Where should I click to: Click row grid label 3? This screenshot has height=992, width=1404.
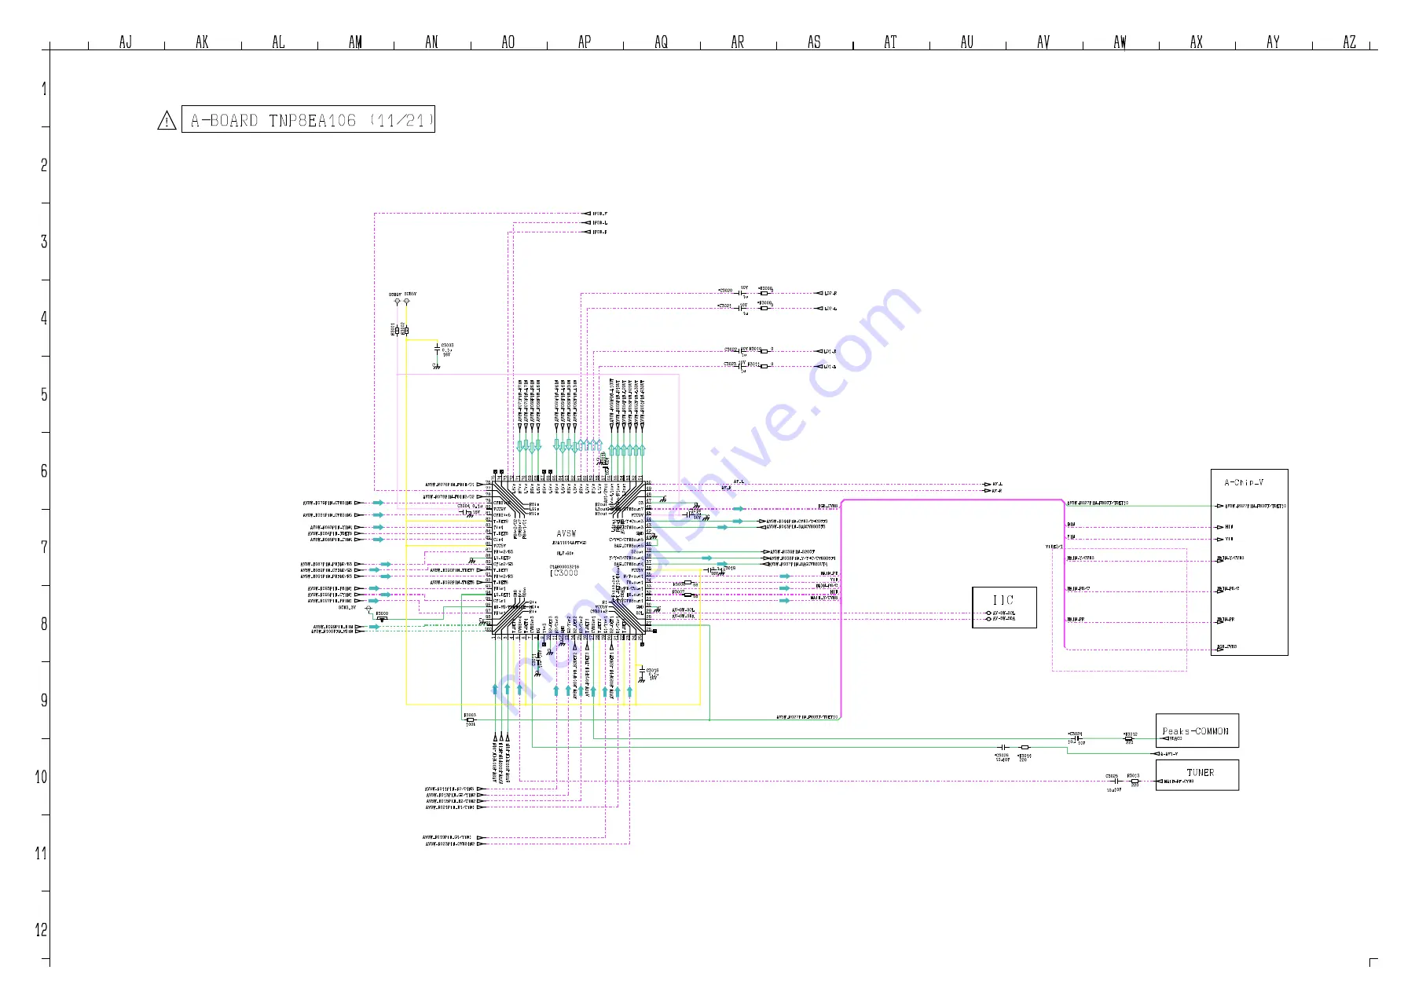tap(44, 241)
